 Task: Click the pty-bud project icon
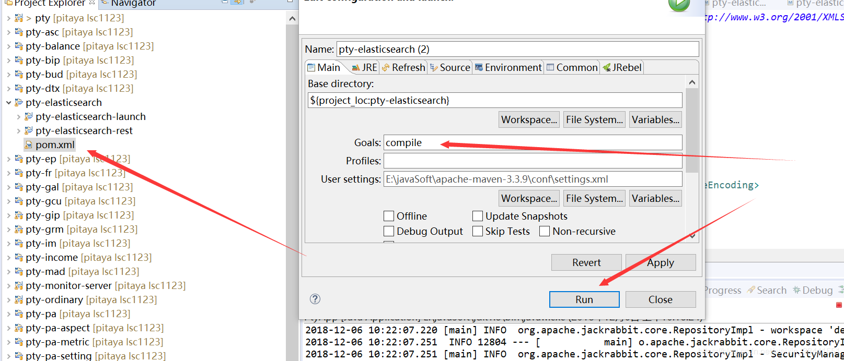click(19, 74)
